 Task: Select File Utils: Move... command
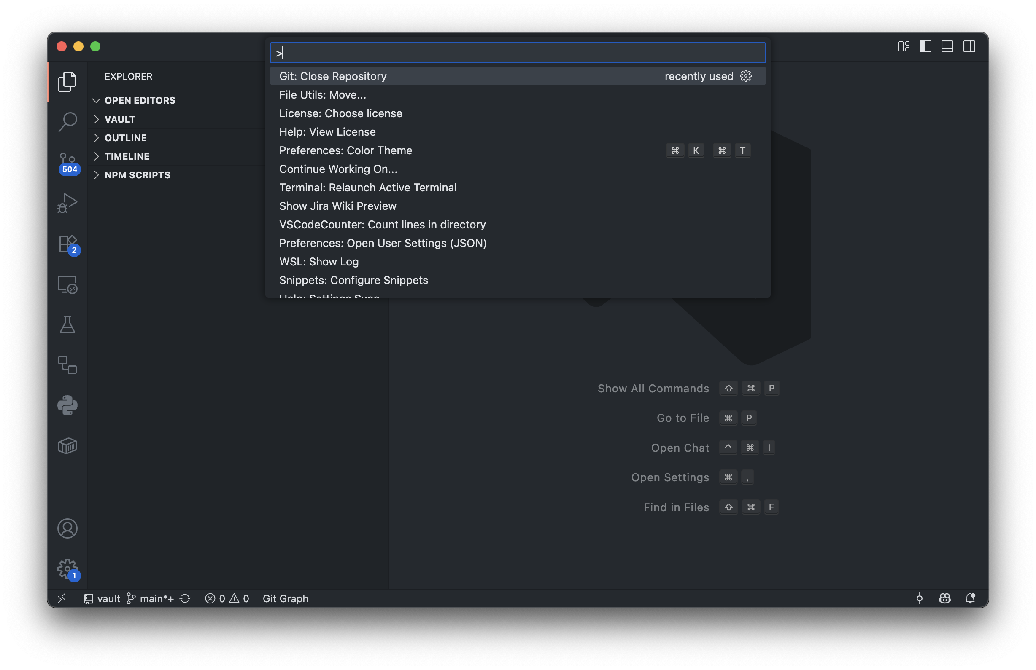[518, 95]
